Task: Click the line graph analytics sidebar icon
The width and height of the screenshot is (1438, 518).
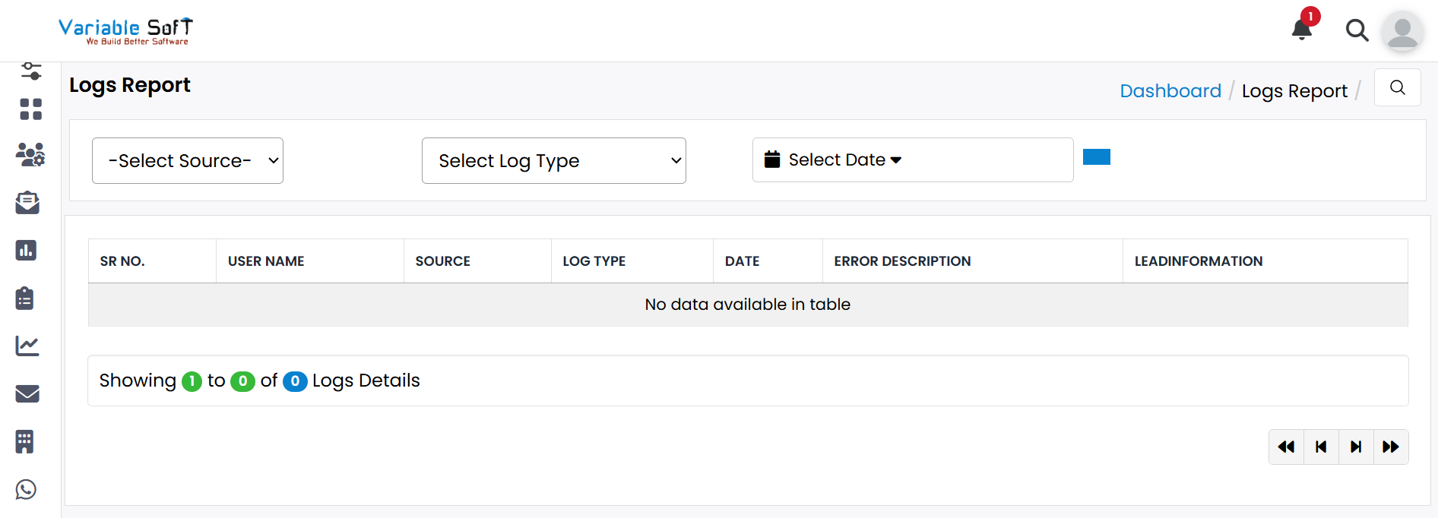Action: [27, 346]
